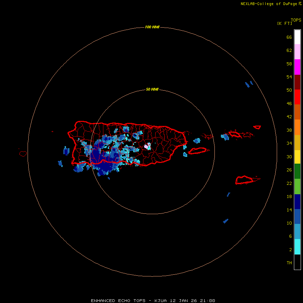This screenshot has height=303, width=303.
Task: Click the K FT units label
Action: [x=284, y=23]
